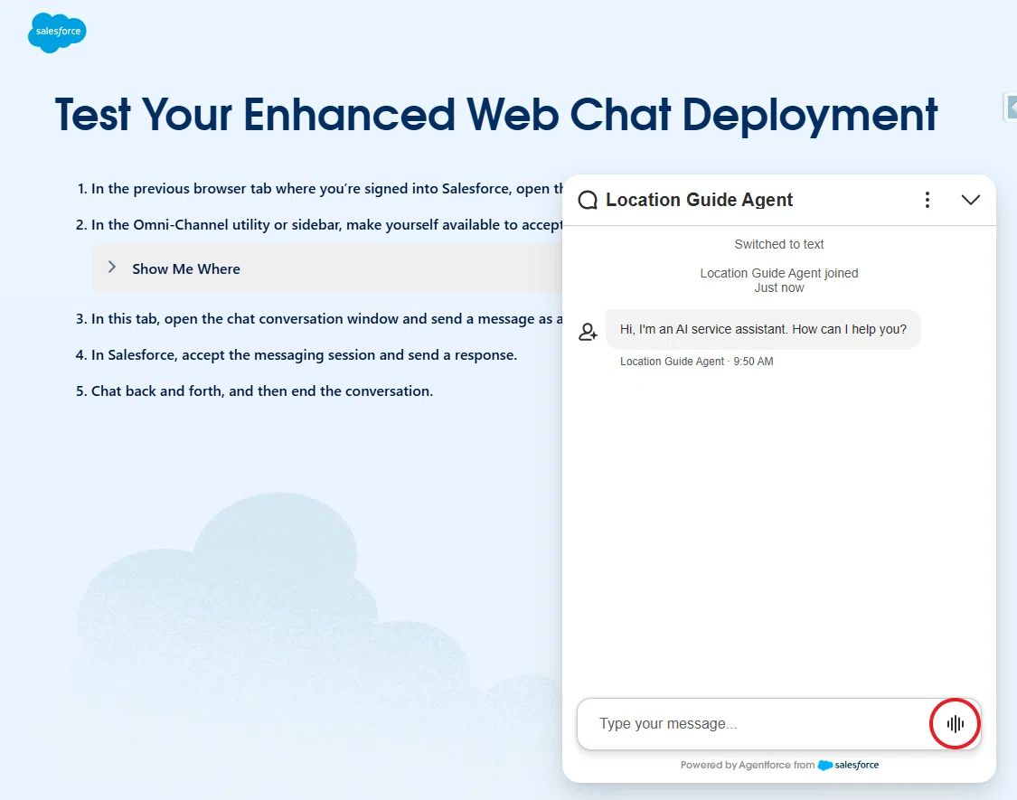Start voice mode with the waveform icon
Image resolution: width=1017 pixels, height=800 pixels.
(955, 723)
